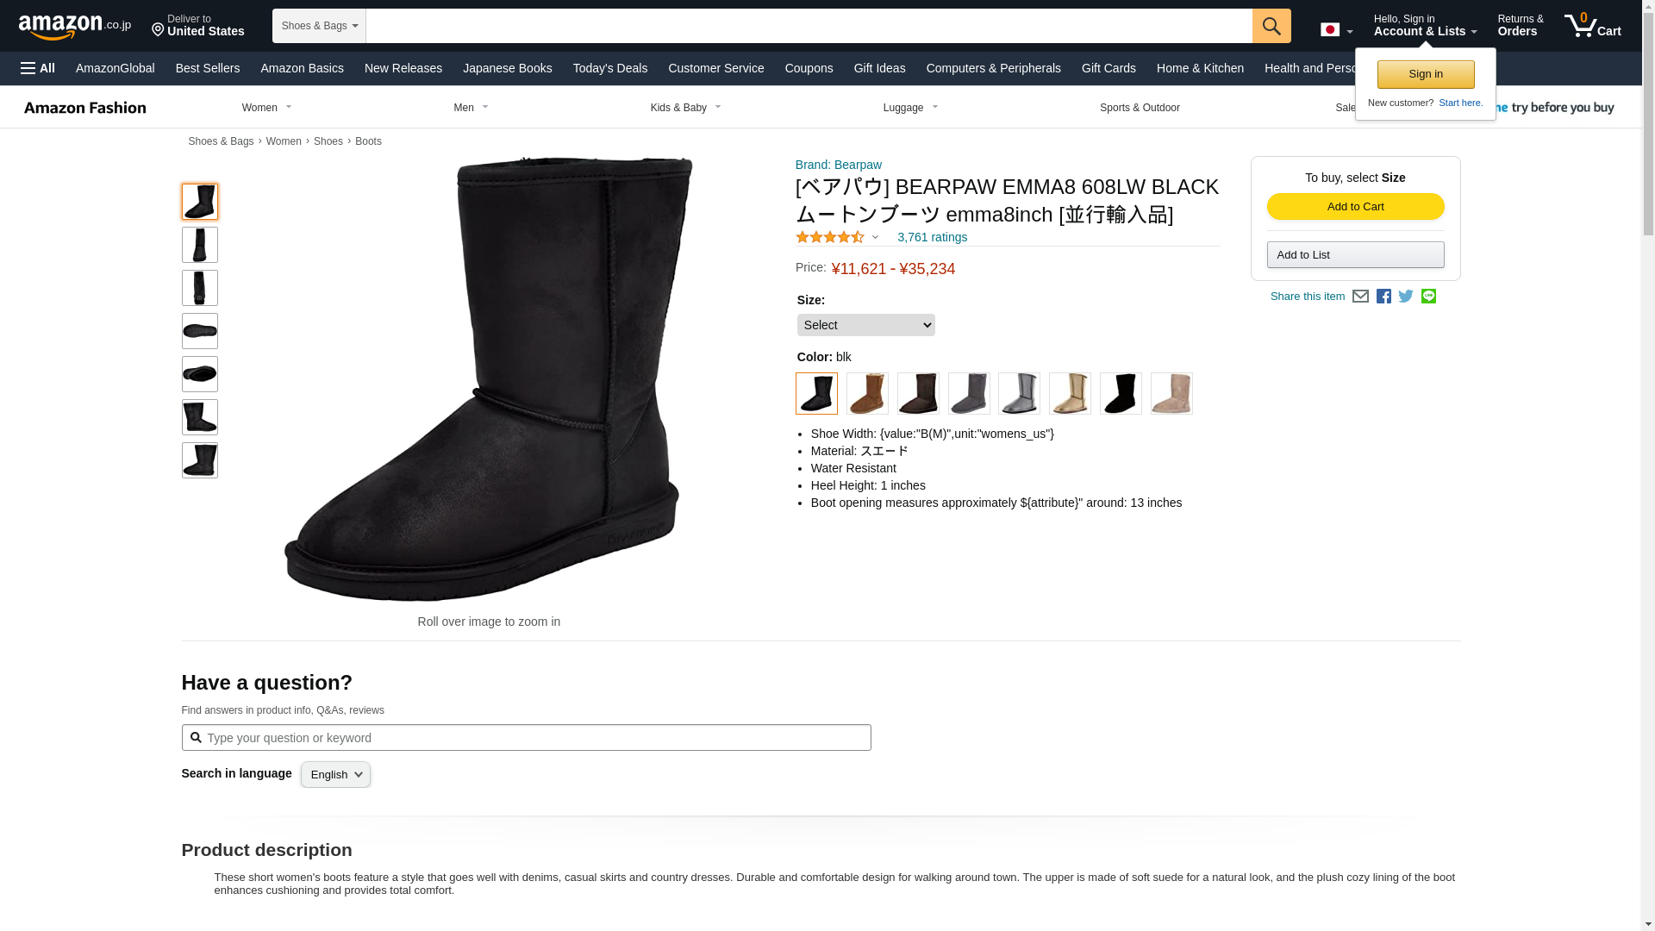The height and width of the screenshot is (931, 1655).
Task: Share this item on Facebook
Action: click(1383, 297)
